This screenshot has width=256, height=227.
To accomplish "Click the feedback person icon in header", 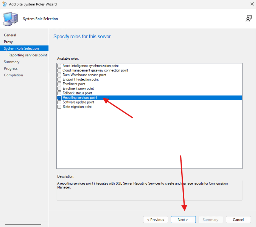I will point(249,19).
